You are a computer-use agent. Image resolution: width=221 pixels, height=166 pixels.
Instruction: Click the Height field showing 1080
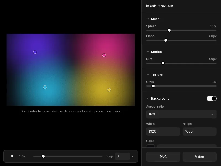(x=199, y=131)
